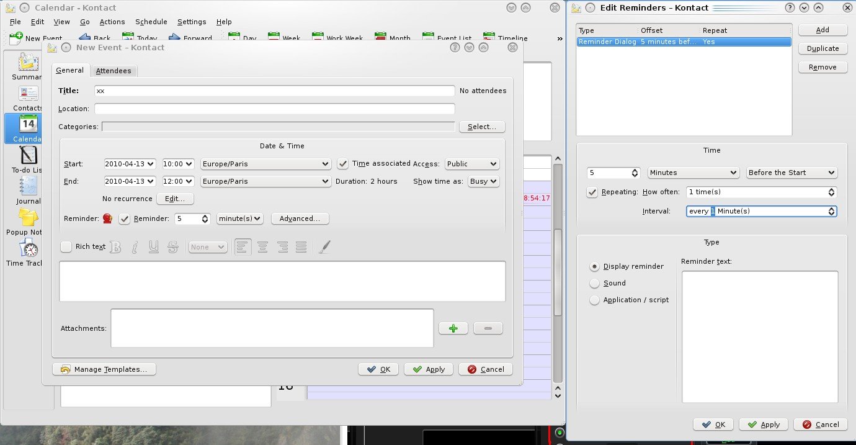Open the Contacts sidebar icon

[29, 94]
